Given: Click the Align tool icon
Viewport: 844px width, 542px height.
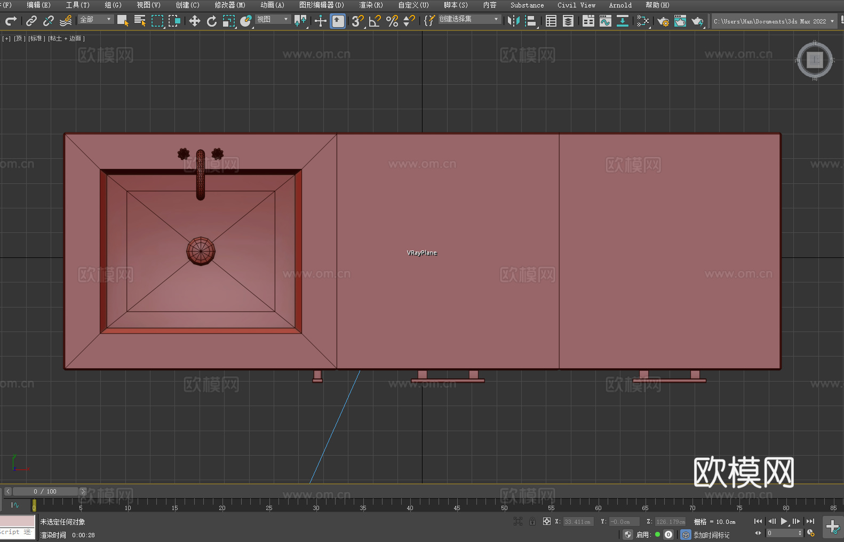Looking at the screenshot, I should click(531, 21).
